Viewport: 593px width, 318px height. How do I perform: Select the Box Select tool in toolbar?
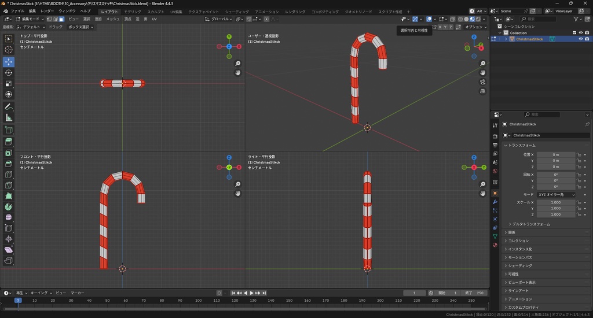click(x=8, y=39)
